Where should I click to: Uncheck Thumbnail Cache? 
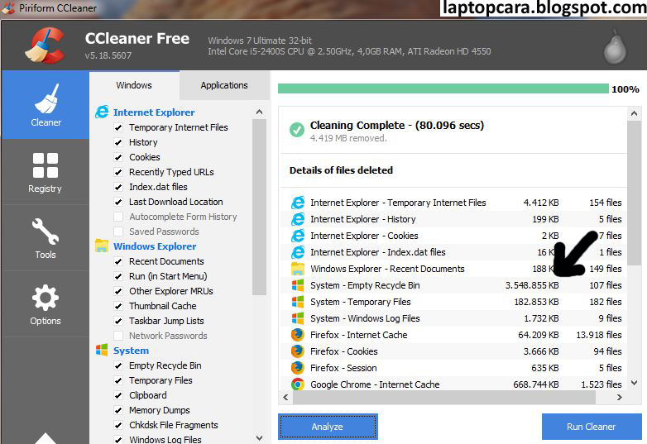tap(118, 306)
